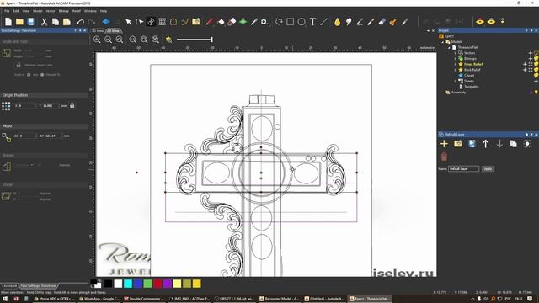Add a new layer with the plus icon
Screen dimensions: 539x303
pyautogui.click(x=444, y=144)
